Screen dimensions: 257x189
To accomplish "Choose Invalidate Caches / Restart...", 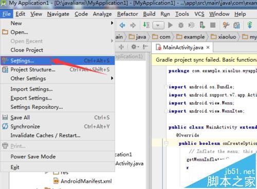I will (x=58, y=135).
